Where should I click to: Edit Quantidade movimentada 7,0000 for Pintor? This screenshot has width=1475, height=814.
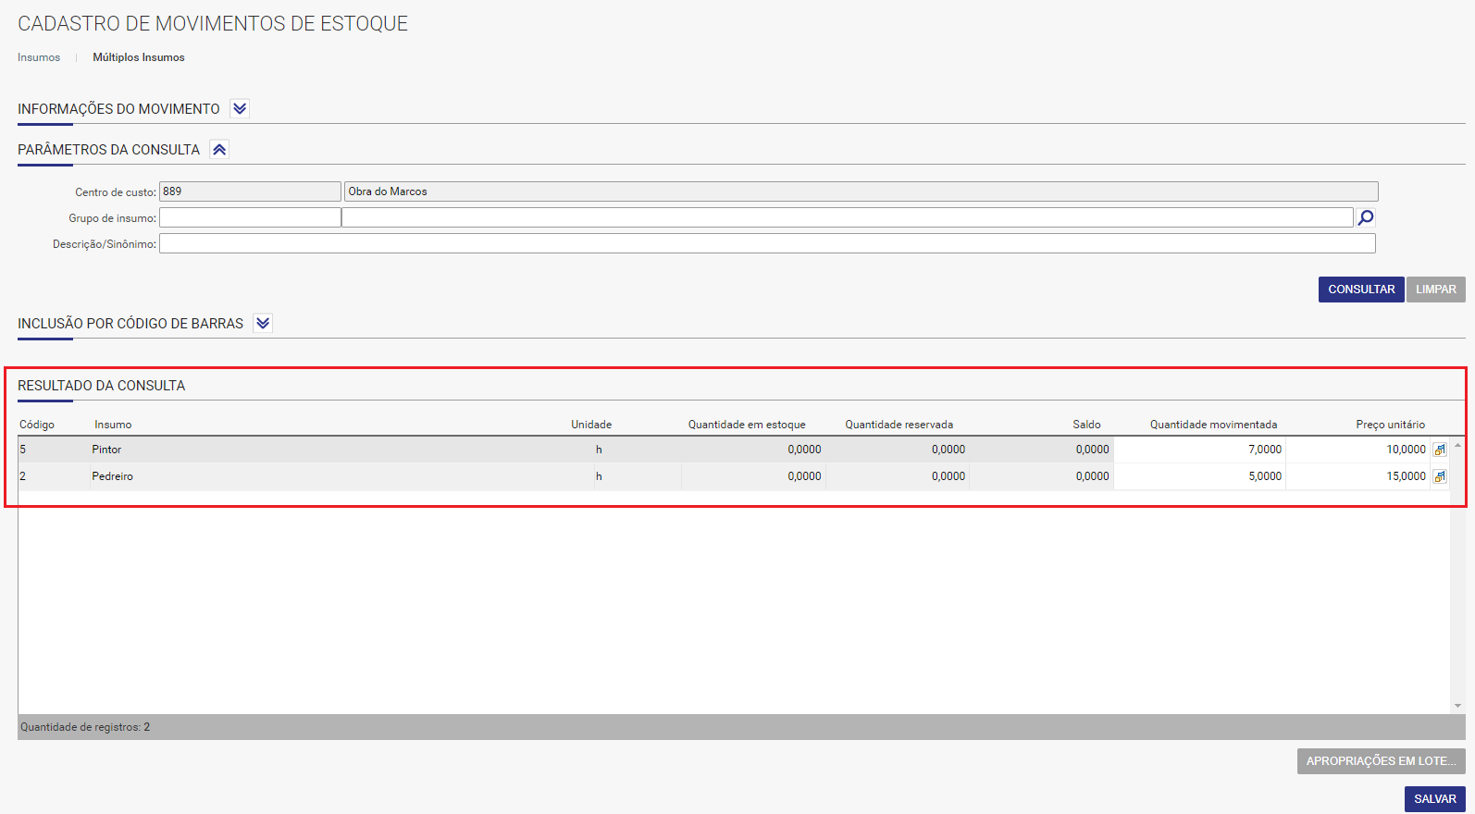[x=1199, y=450]
